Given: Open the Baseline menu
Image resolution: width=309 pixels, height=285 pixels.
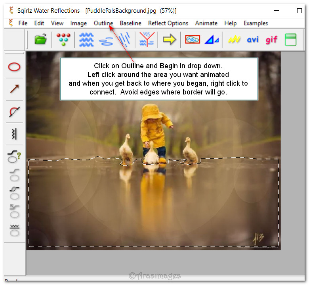Looking at the screenshot, I should pos(130,23).
